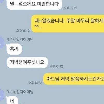Tap the 저녁챙겨주셧나요 message bubble
The width and height of the screenshot is (104, 104).
27,62
